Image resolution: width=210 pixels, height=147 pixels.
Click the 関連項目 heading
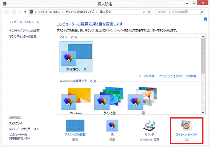pyautogui.click(x=15, y=118)
